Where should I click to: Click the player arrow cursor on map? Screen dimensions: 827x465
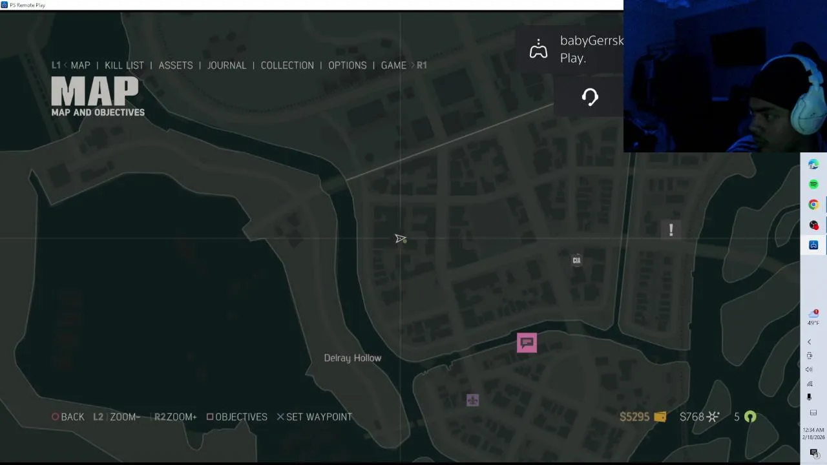[401, 239]
